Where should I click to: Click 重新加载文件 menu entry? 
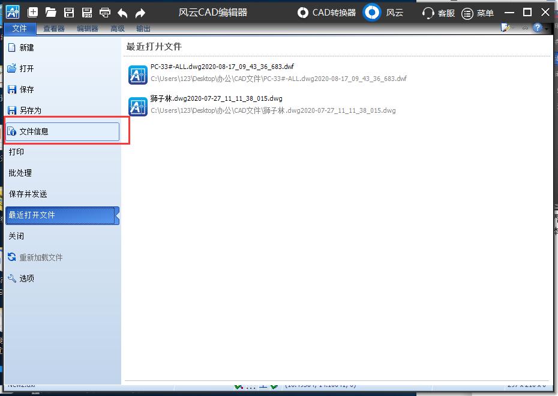62,257
